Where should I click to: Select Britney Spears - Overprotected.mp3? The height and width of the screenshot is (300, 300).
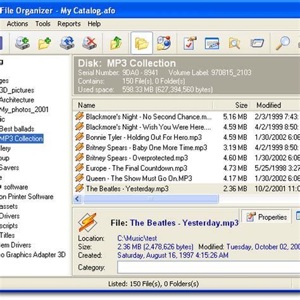137,158
